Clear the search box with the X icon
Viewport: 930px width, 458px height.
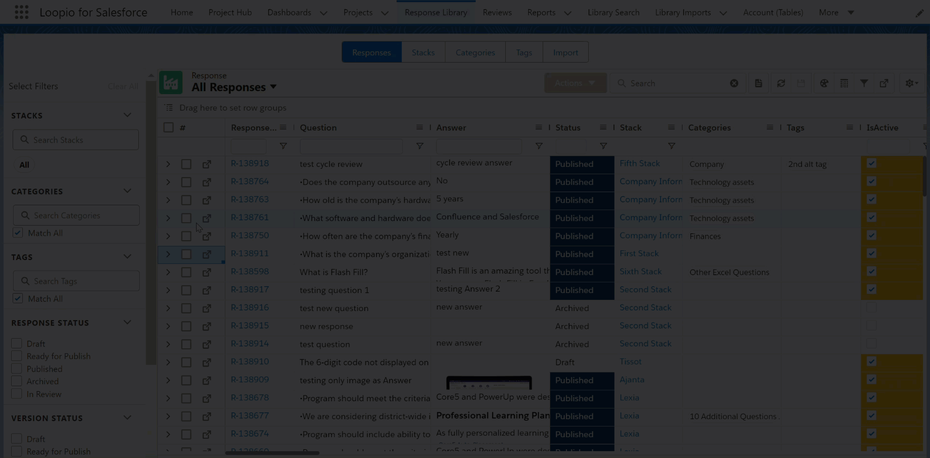click(734, 83)
